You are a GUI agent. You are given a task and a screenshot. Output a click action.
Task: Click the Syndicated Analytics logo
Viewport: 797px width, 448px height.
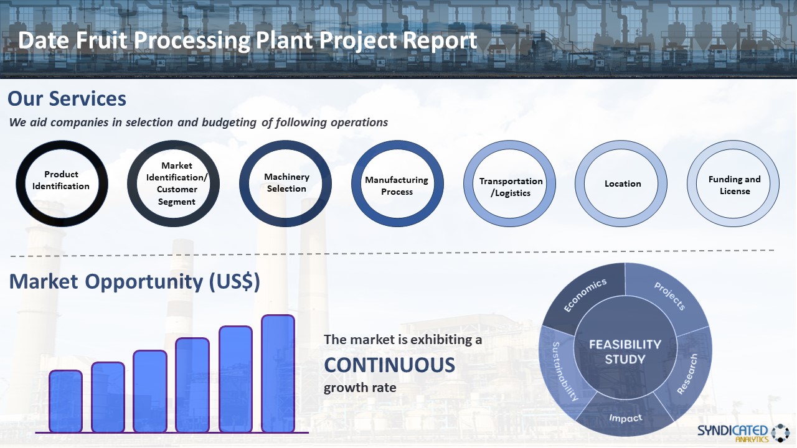pos(743,433)
